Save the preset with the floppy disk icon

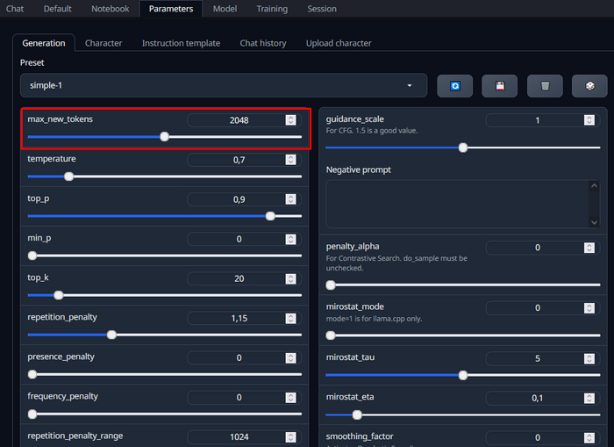click(x=500, y=86)
